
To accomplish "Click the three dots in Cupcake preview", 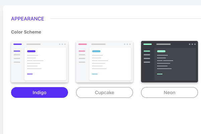I will point(127,44).
